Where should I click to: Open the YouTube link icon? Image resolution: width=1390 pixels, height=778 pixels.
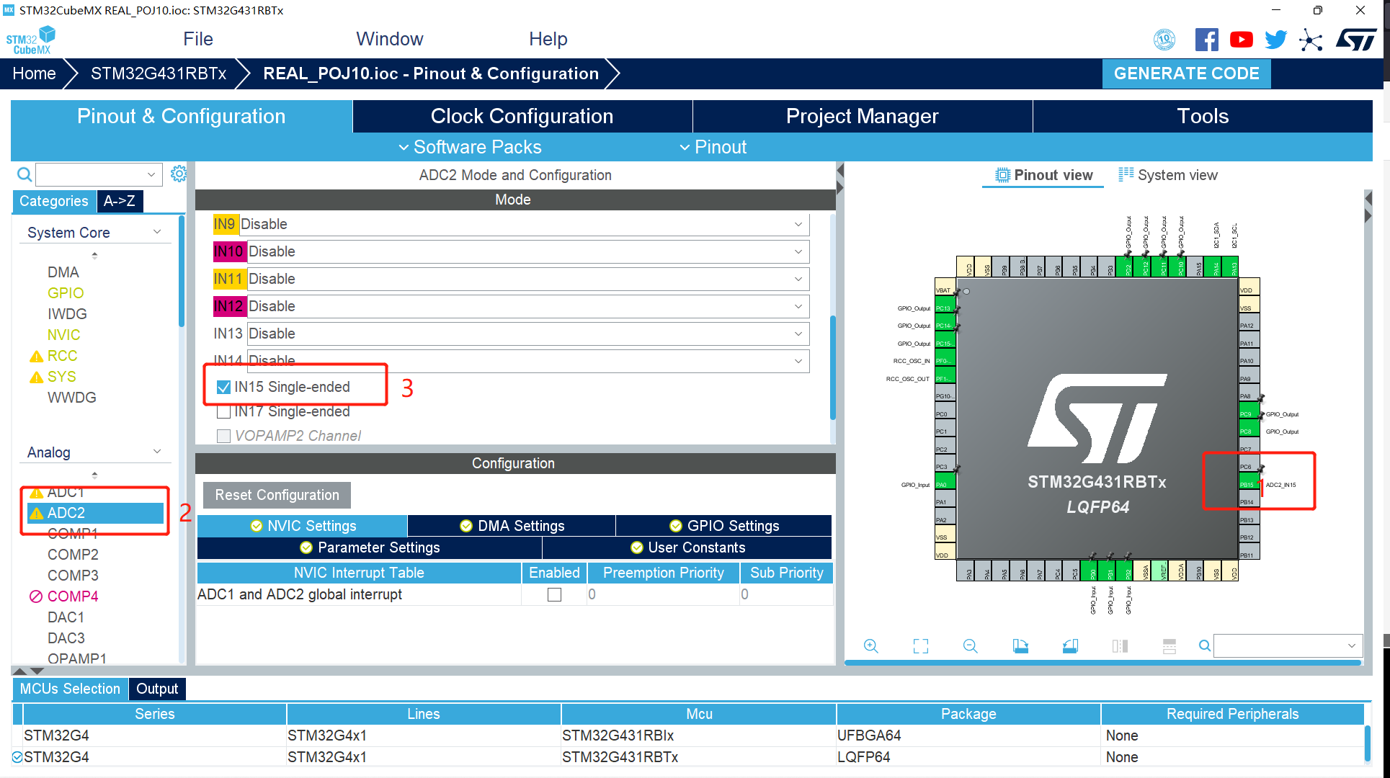(x=1241, y=40)
